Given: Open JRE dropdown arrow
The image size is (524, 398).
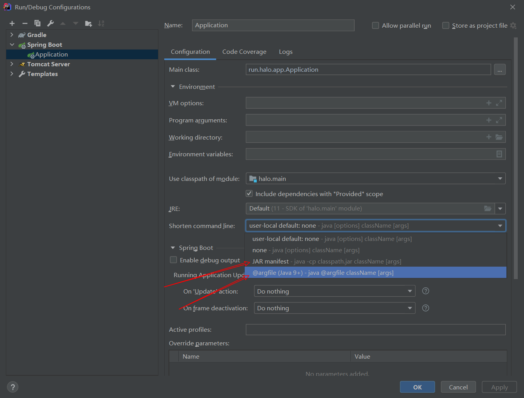Looking at the screenshot, I should [500, 209].
